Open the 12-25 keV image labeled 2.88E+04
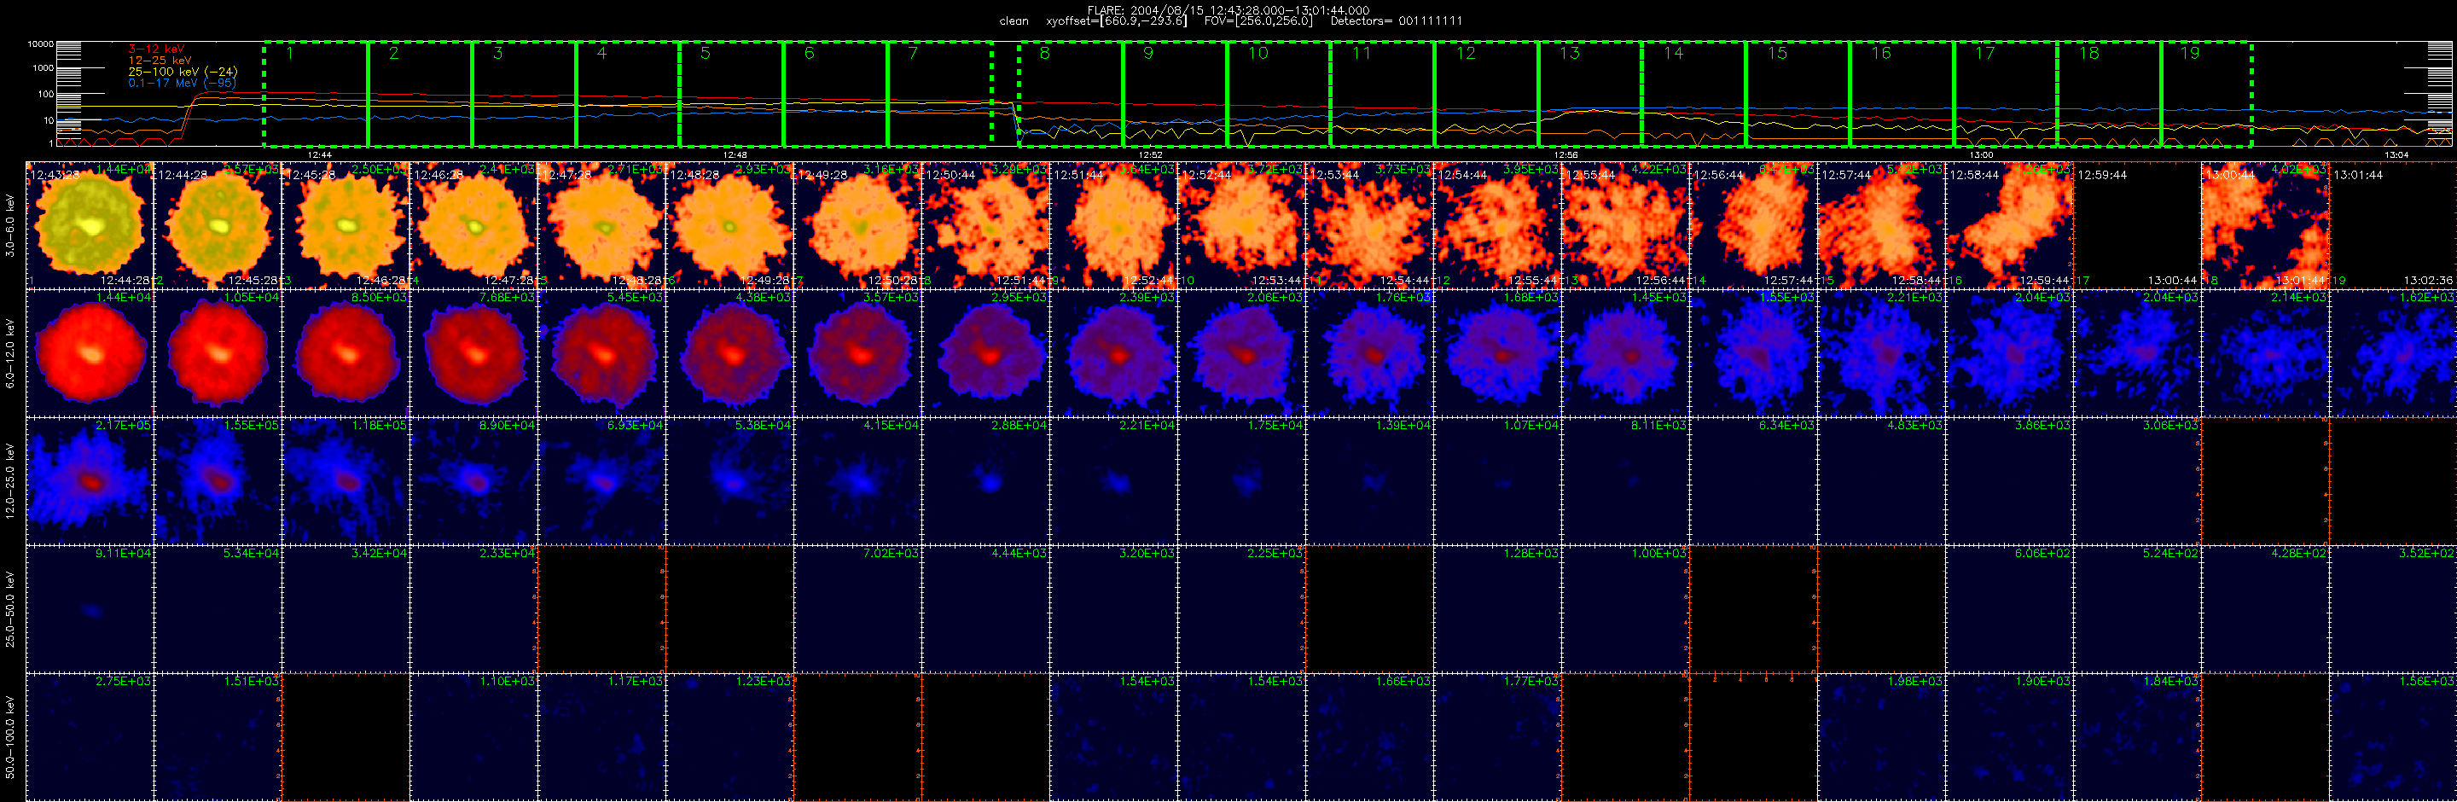 tap(985, 480)
